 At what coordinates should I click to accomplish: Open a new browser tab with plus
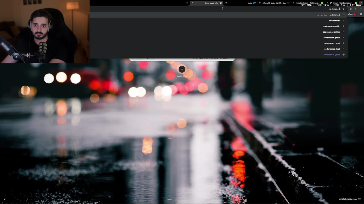click(187, 3)
